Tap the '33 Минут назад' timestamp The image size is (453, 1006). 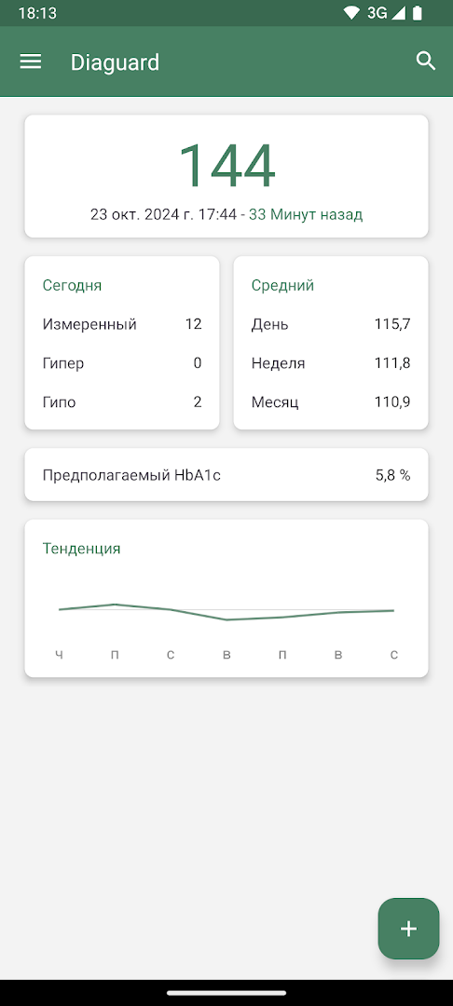click(x=306, y=215)
